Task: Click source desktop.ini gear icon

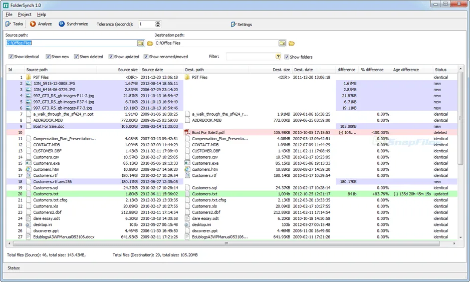Action: (29, 224)
